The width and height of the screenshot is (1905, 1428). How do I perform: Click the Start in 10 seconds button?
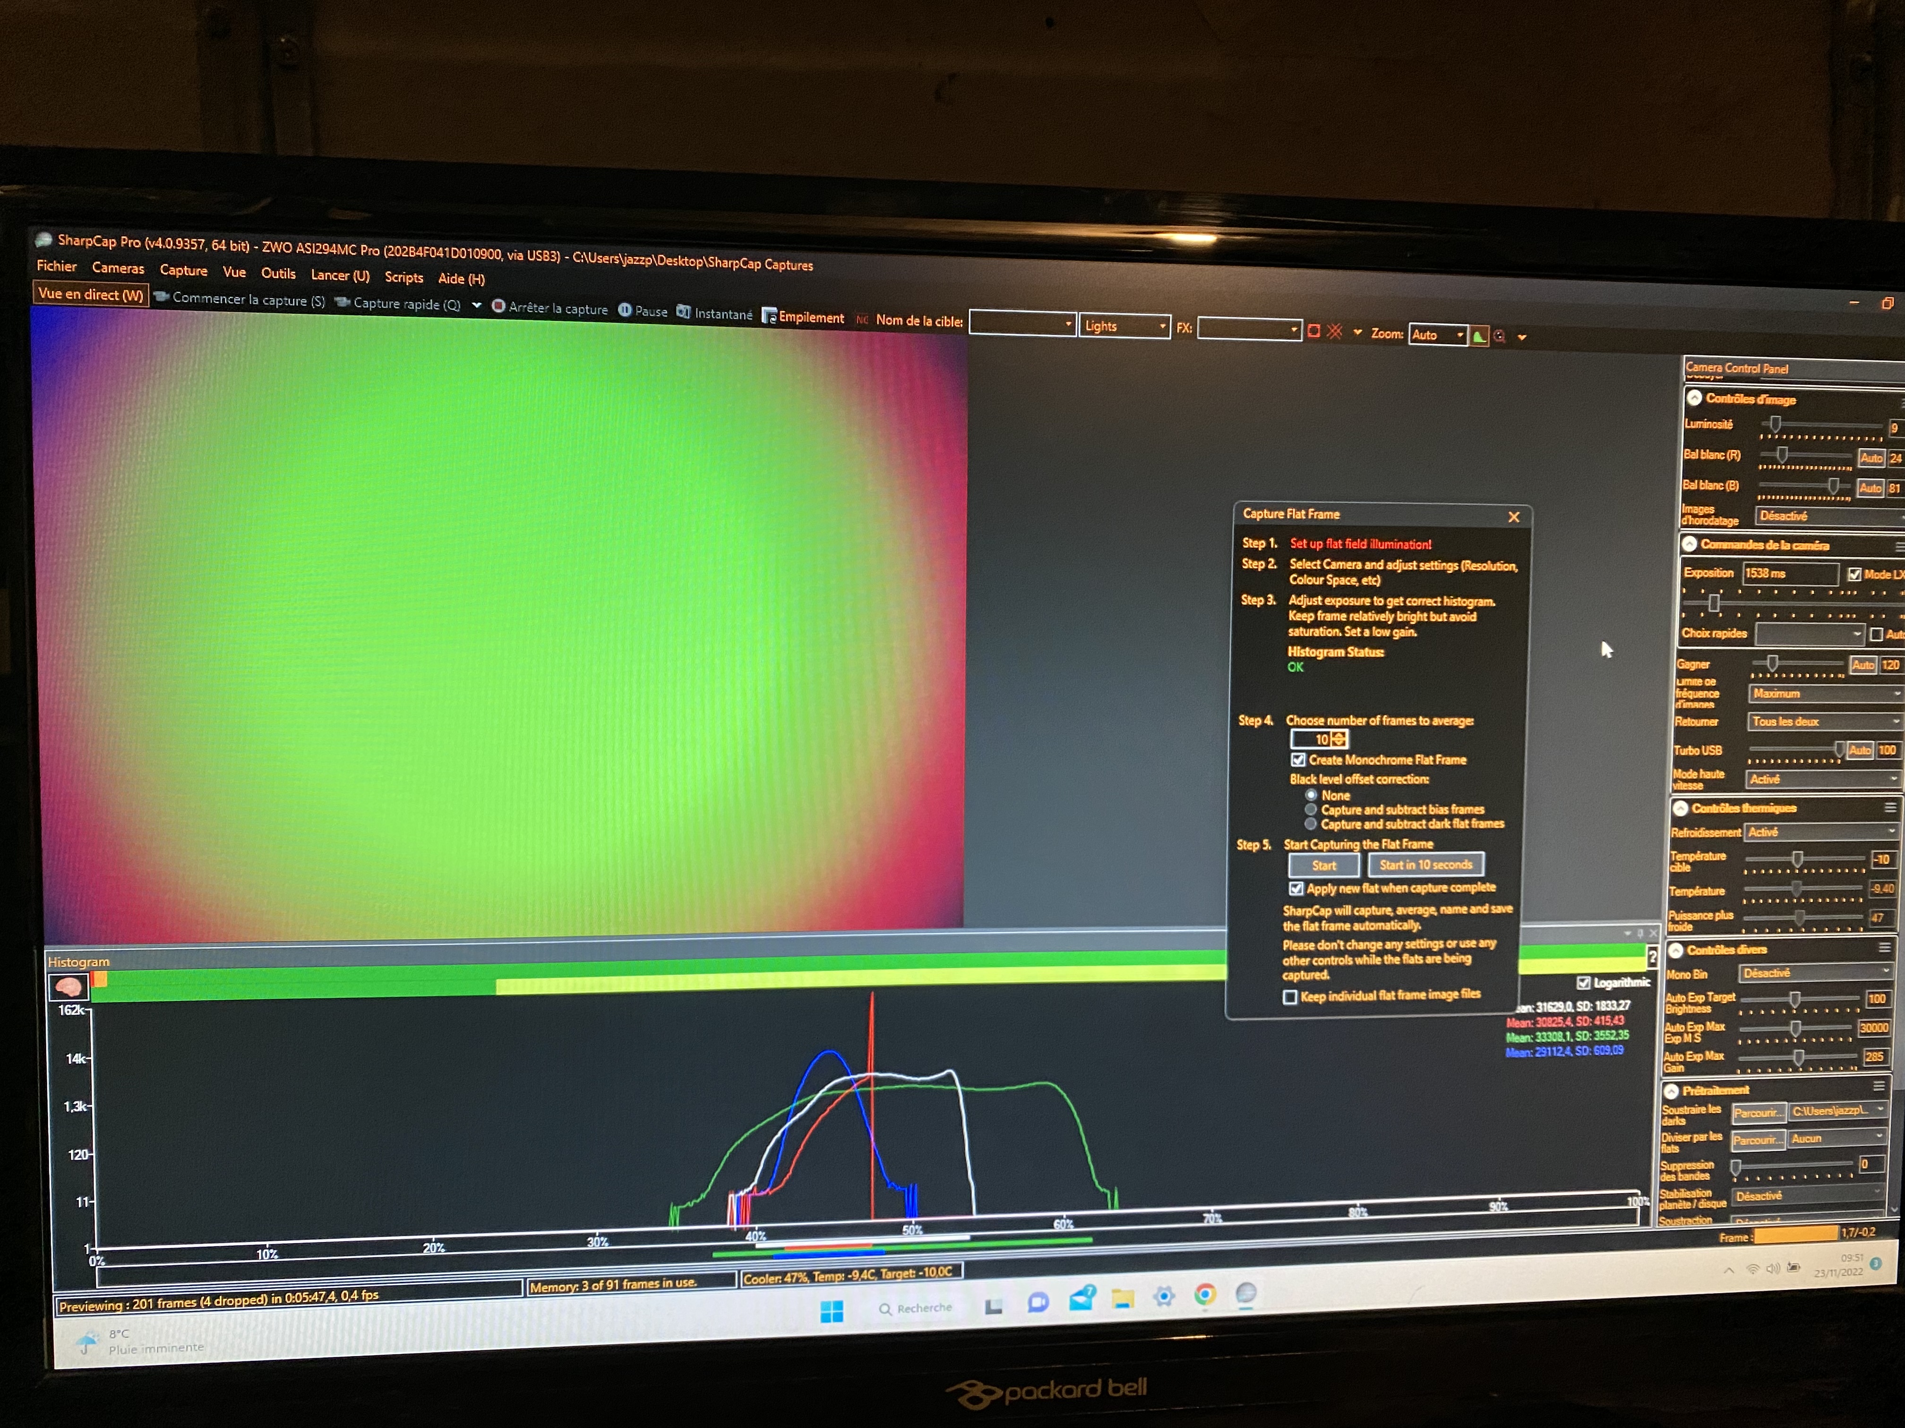(1425, 864)
